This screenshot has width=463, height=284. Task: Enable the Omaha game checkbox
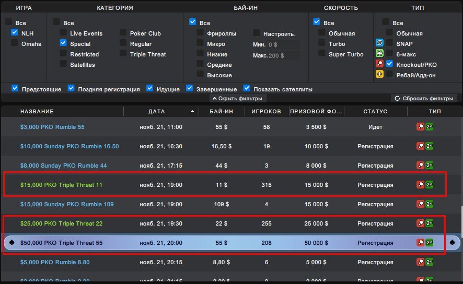click(x=15, y=44)
